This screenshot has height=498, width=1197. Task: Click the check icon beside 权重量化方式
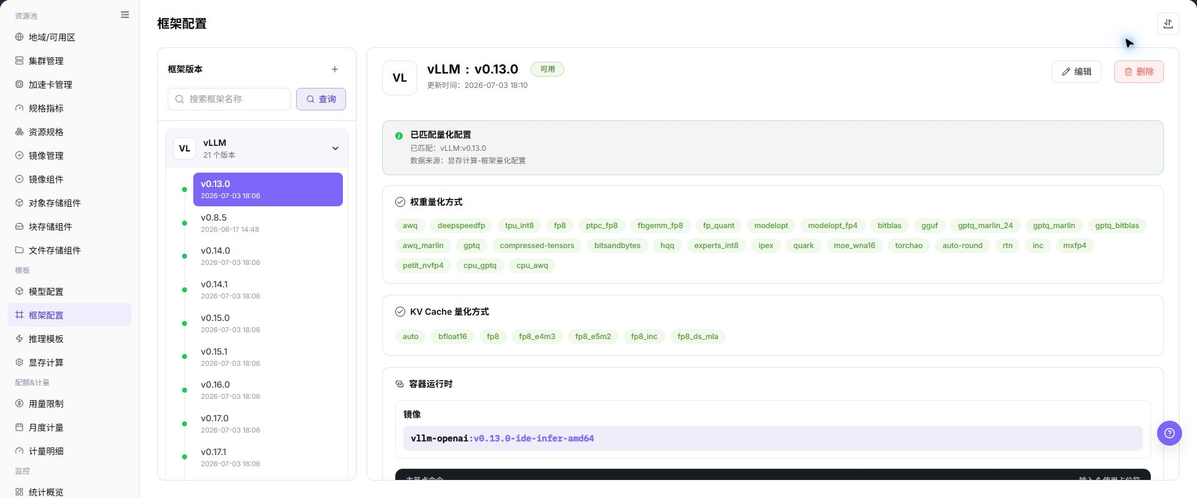click(x=400, y=202)
